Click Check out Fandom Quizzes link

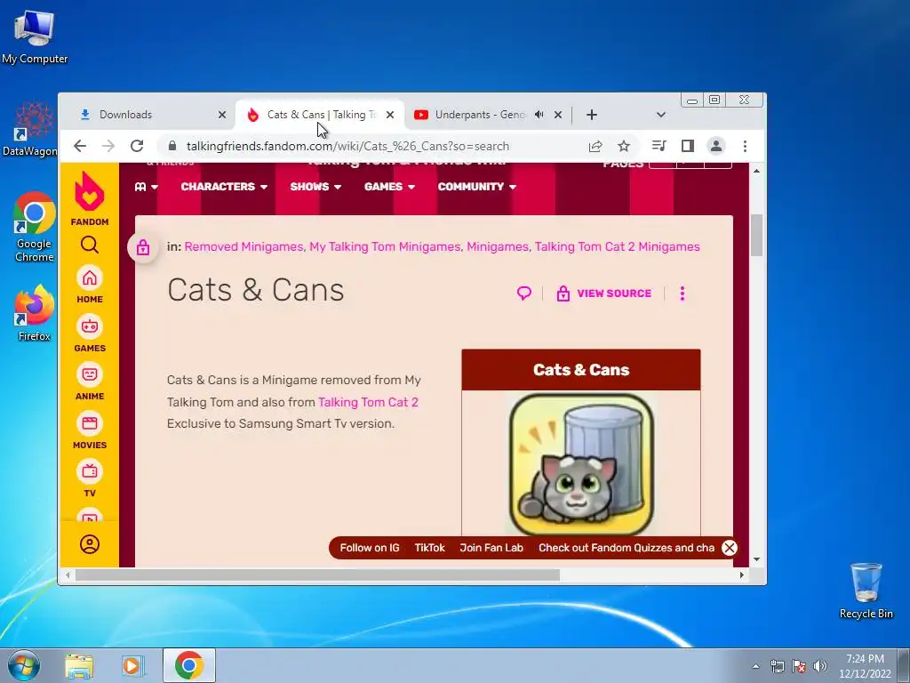(x=627, y=548)
